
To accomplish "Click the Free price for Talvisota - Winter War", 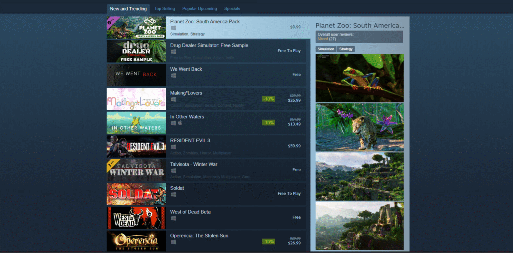I will tap(297, 170).
